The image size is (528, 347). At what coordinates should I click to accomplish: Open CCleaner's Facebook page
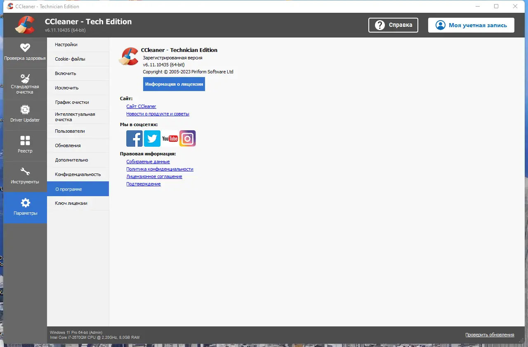[134, 138]
